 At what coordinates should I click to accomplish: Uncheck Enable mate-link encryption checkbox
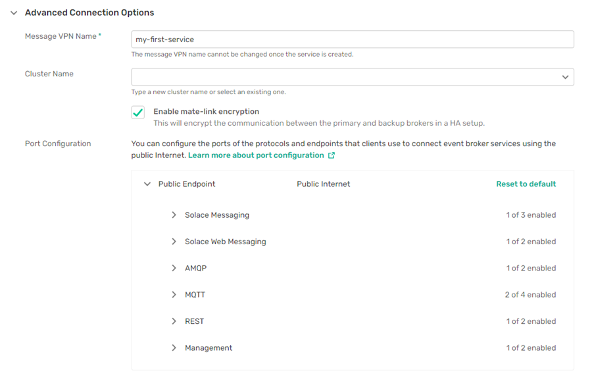138,113
